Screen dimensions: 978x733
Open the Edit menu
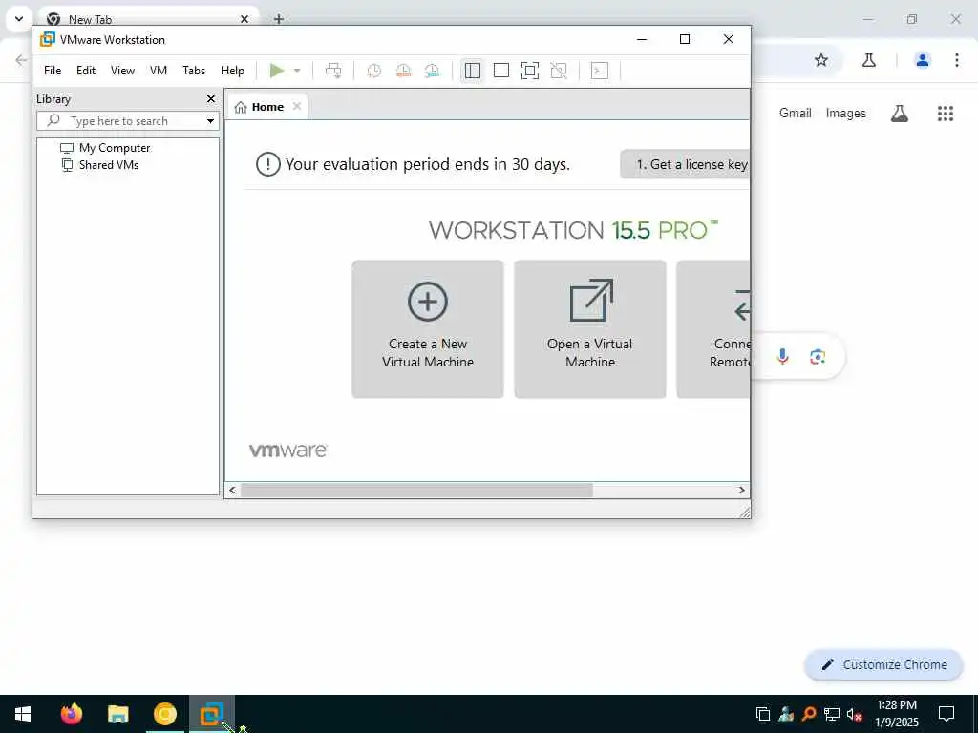pyautogui.click(x=86, y=71)
